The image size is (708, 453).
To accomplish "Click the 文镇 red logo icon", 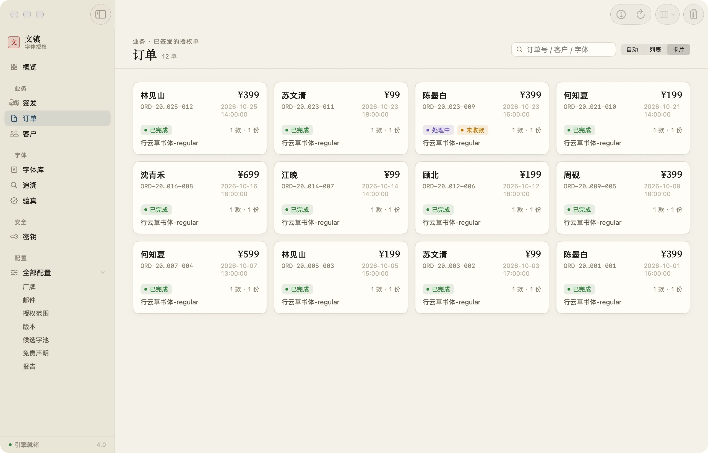I will click(x=14, y=42).
